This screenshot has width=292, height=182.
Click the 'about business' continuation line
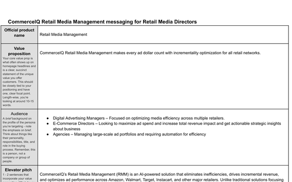(x=67, y=129)
